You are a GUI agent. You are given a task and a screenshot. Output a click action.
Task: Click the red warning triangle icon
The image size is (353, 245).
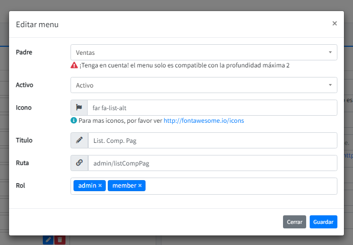(x=74, y=65)
